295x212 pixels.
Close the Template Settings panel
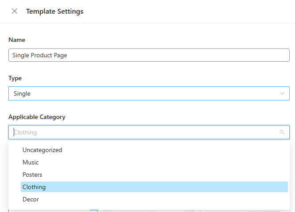(x=15, y=11)
